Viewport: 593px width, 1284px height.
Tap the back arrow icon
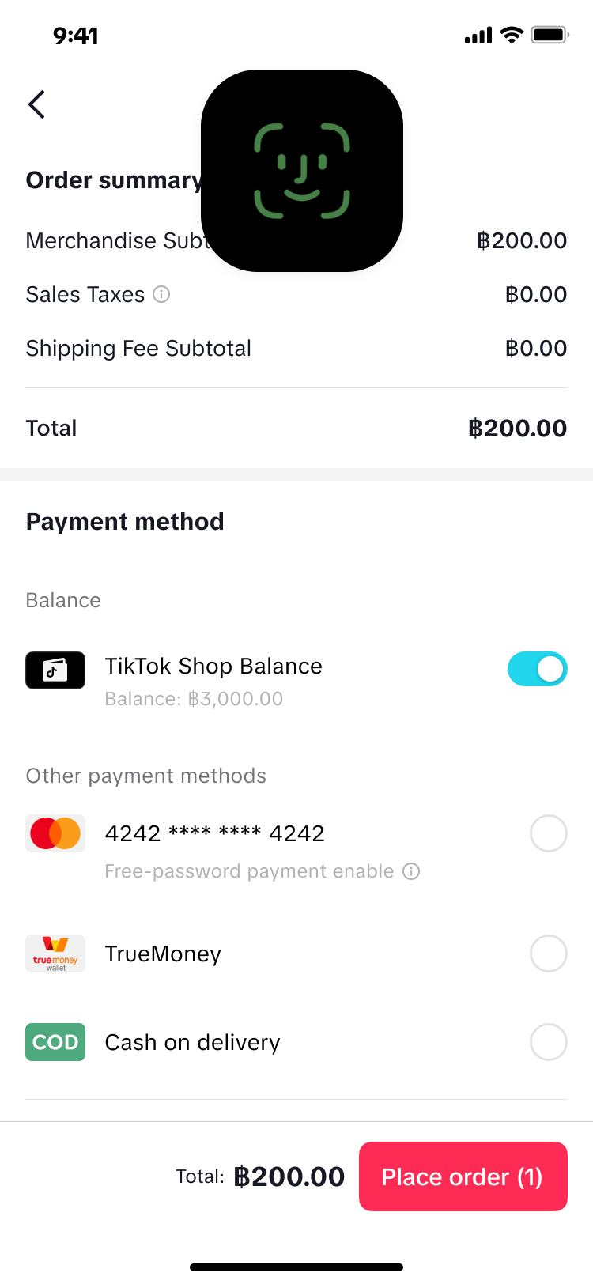coord(36,104)
